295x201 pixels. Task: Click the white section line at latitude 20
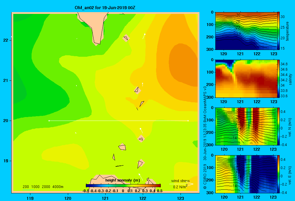pos(119,121)
